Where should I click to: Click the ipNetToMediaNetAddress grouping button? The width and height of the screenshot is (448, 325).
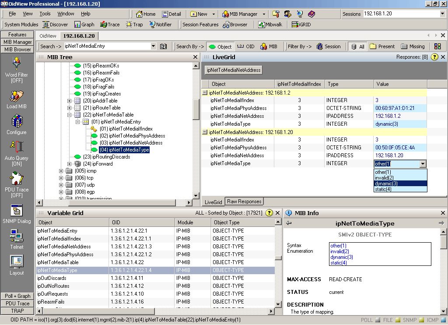pyautogui.click(x=234, y=70)
